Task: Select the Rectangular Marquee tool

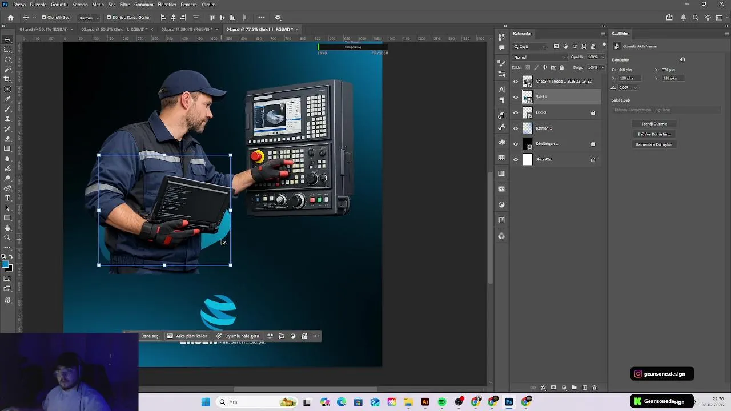Action: point(7,50)
